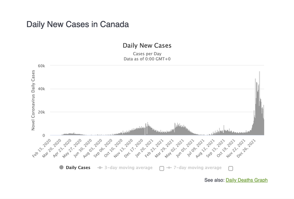Click the Cases per Day subtitle text

pyautogui.click(x=147, y=54)
